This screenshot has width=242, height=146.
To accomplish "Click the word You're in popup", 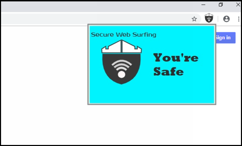I will click(x=176, y=58).
